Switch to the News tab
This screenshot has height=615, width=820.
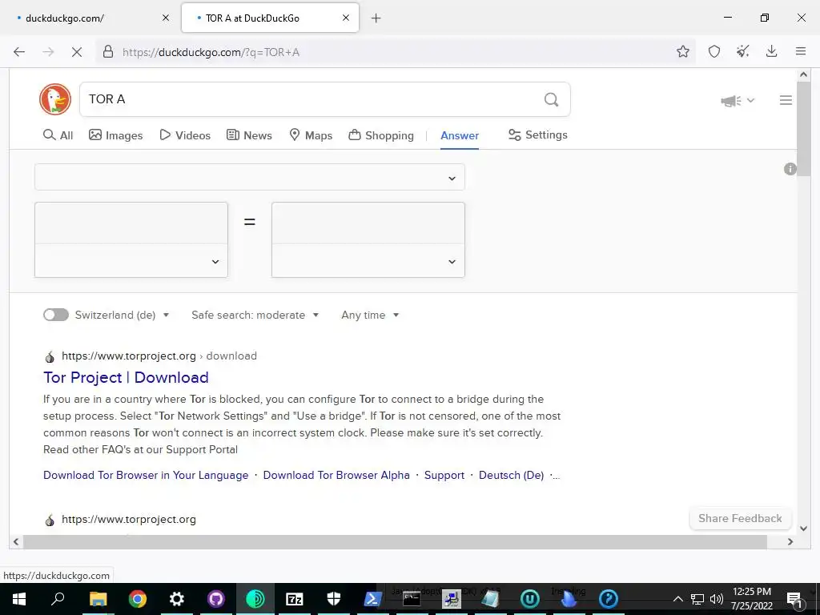pyautogui.click(x=249, y=135)
